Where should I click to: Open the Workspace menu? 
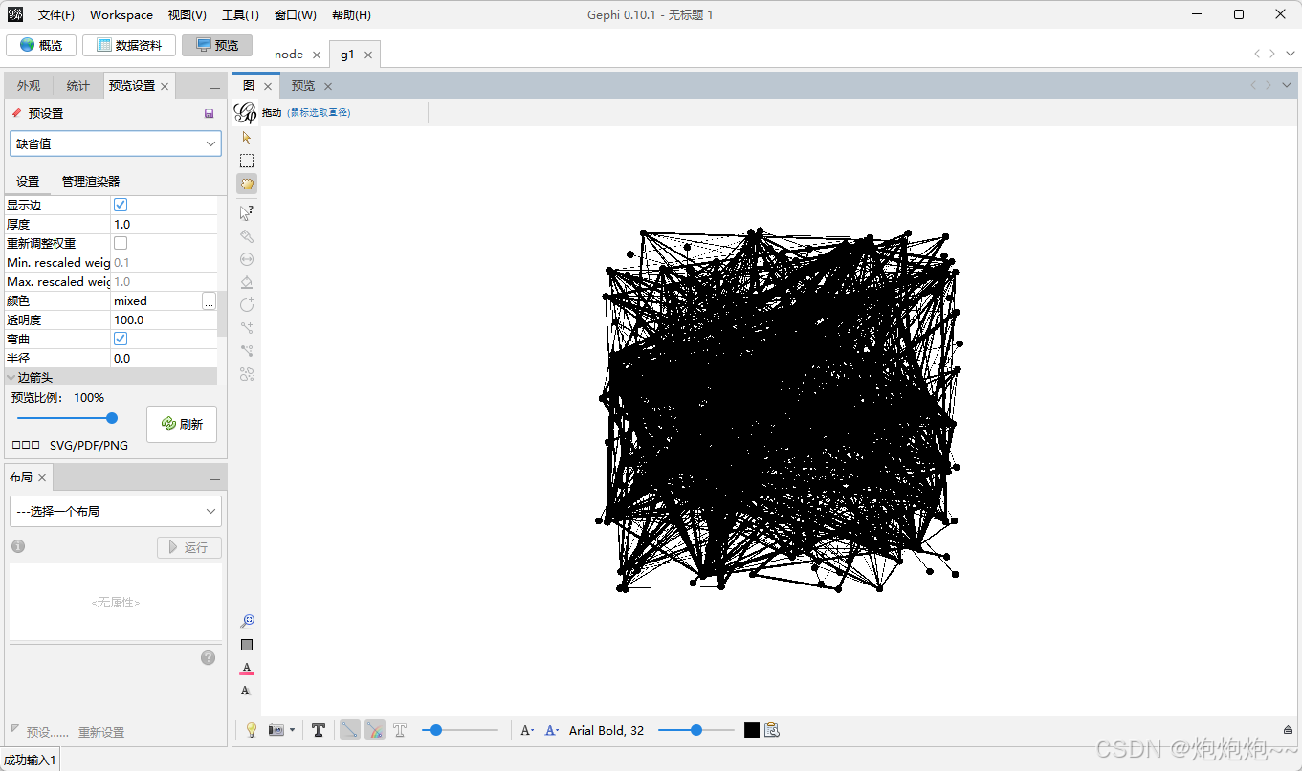pos(121,14)
